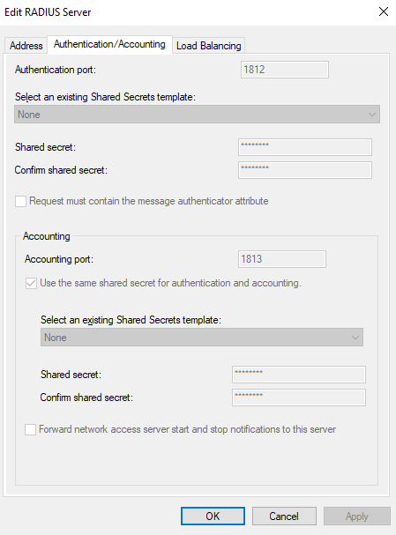This screenshot has width=396, height=535.
Task: Click the authentication Shared secret field
Action: (x=305, y=147)
